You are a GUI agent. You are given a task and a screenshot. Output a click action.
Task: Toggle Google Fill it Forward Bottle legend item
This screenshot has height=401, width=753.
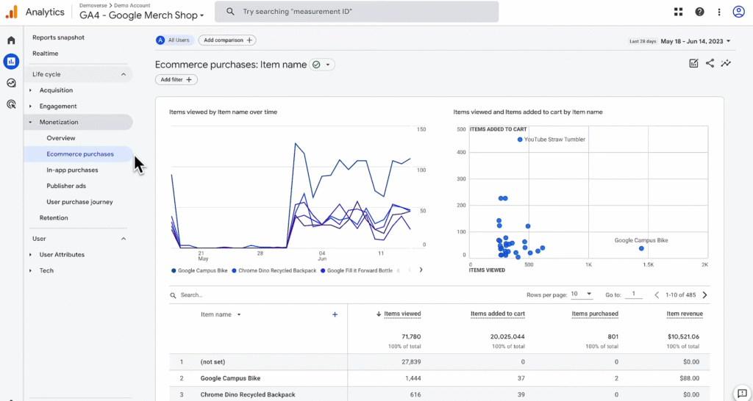point(357,270)
